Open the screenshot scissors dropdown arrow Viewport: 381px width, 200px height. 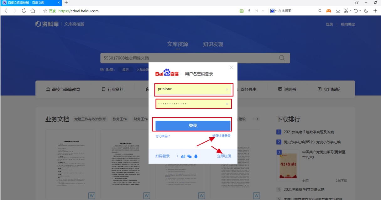click(x=350, y=11)
